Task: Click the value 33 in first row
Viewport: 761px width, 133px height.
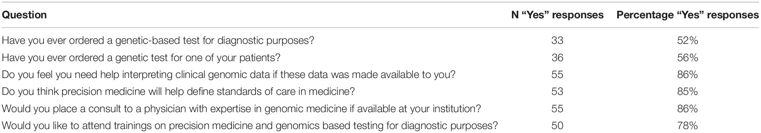Action: pos(557,41)
